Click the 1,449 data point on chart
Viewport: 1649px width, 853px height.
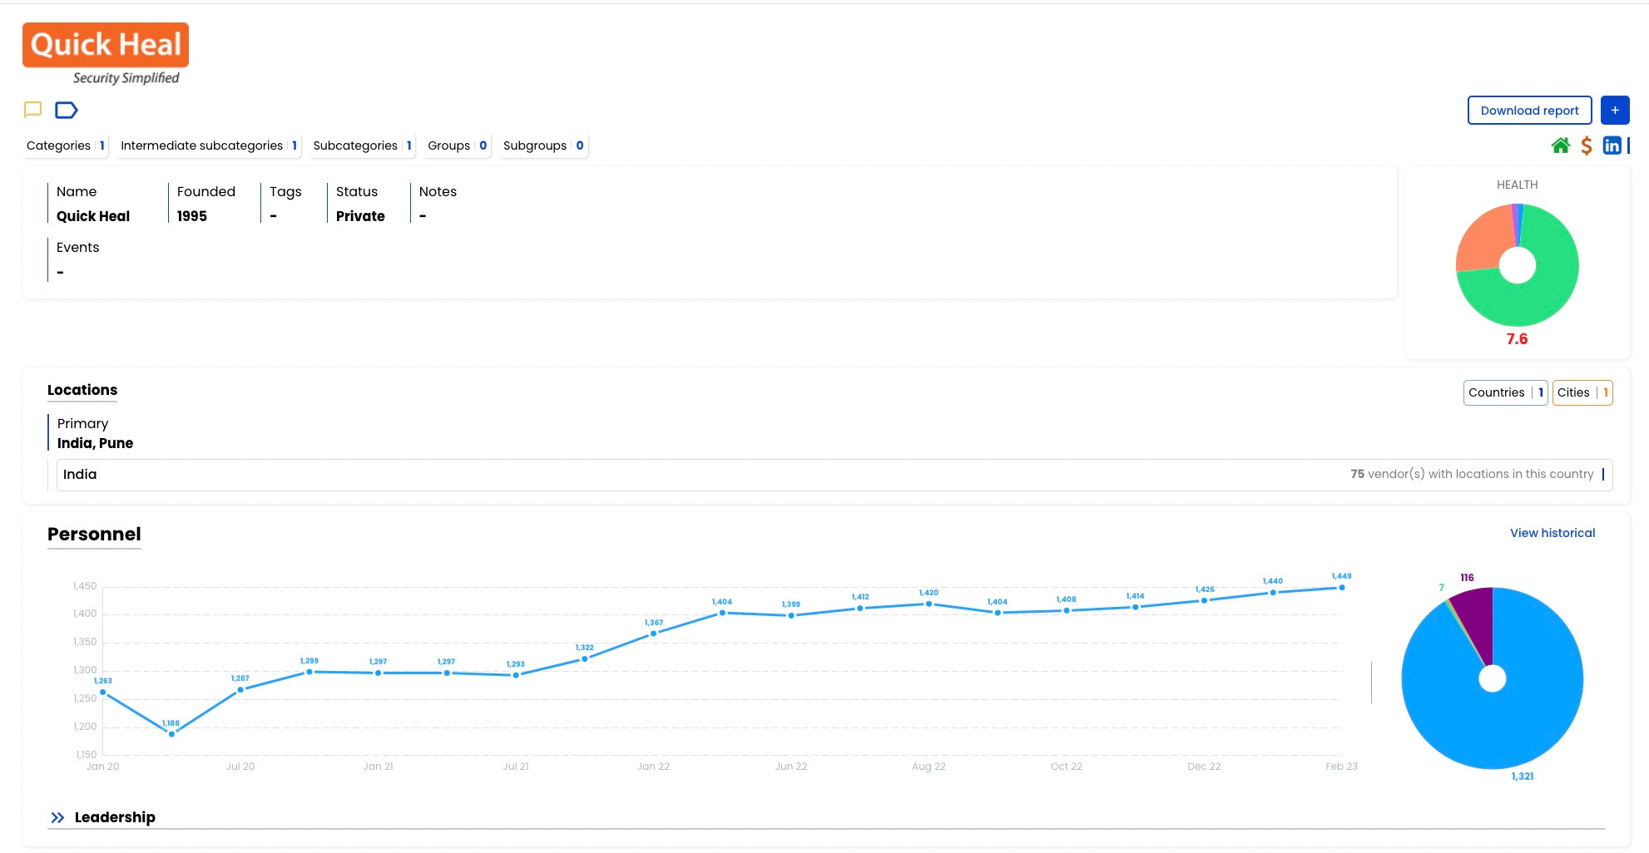(x=1341, y=588)
